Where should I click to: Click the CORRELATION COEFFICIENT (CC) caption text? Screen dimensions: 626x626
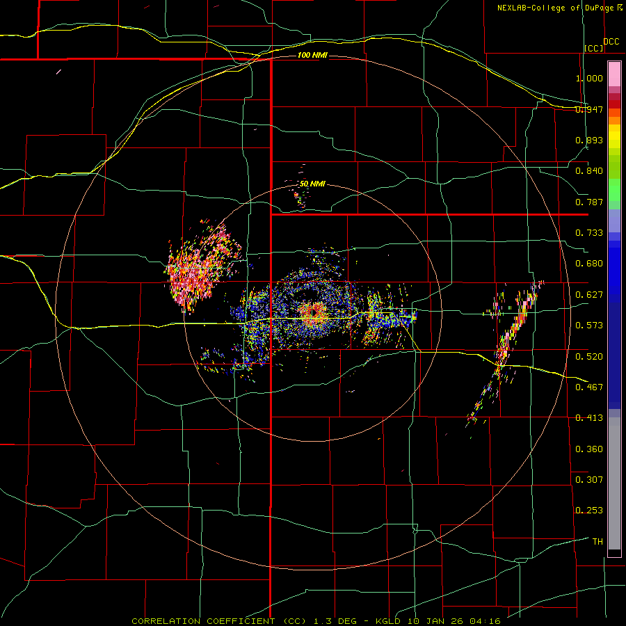pos(219,621)
